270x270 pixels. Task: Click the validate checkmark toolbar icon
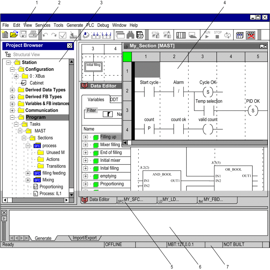[x=63, y=35]
